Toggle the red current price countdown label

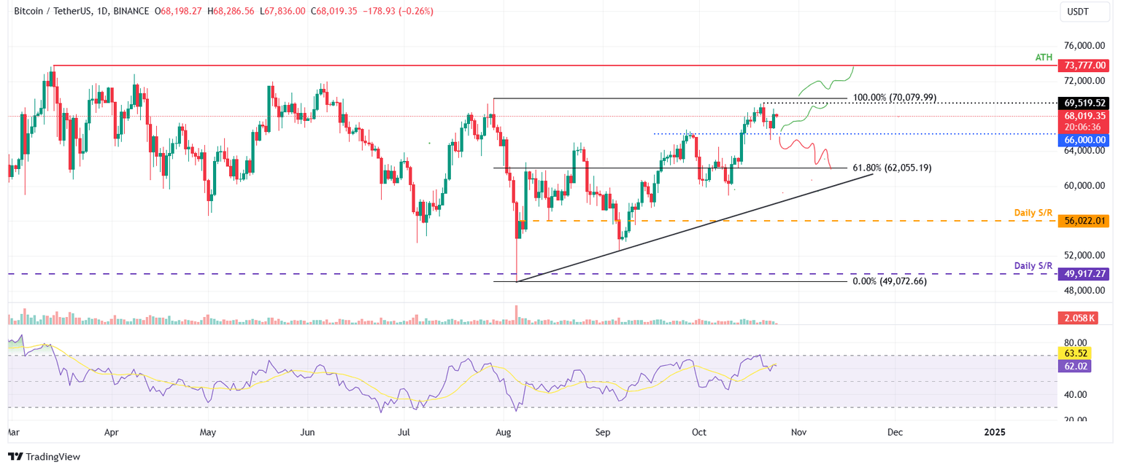pos(1082,121)
